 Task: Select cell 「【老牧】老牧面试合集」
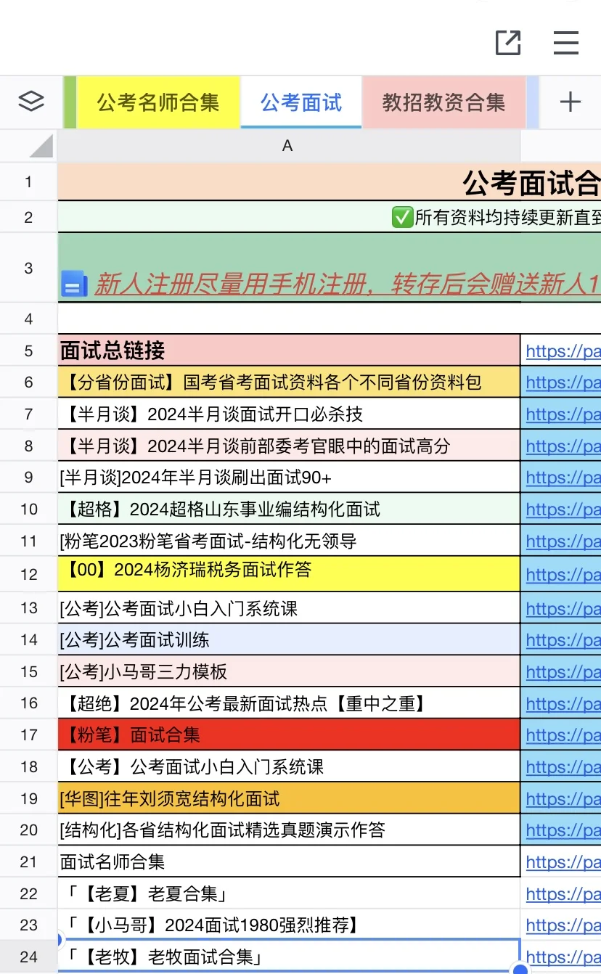click(289, 957)
